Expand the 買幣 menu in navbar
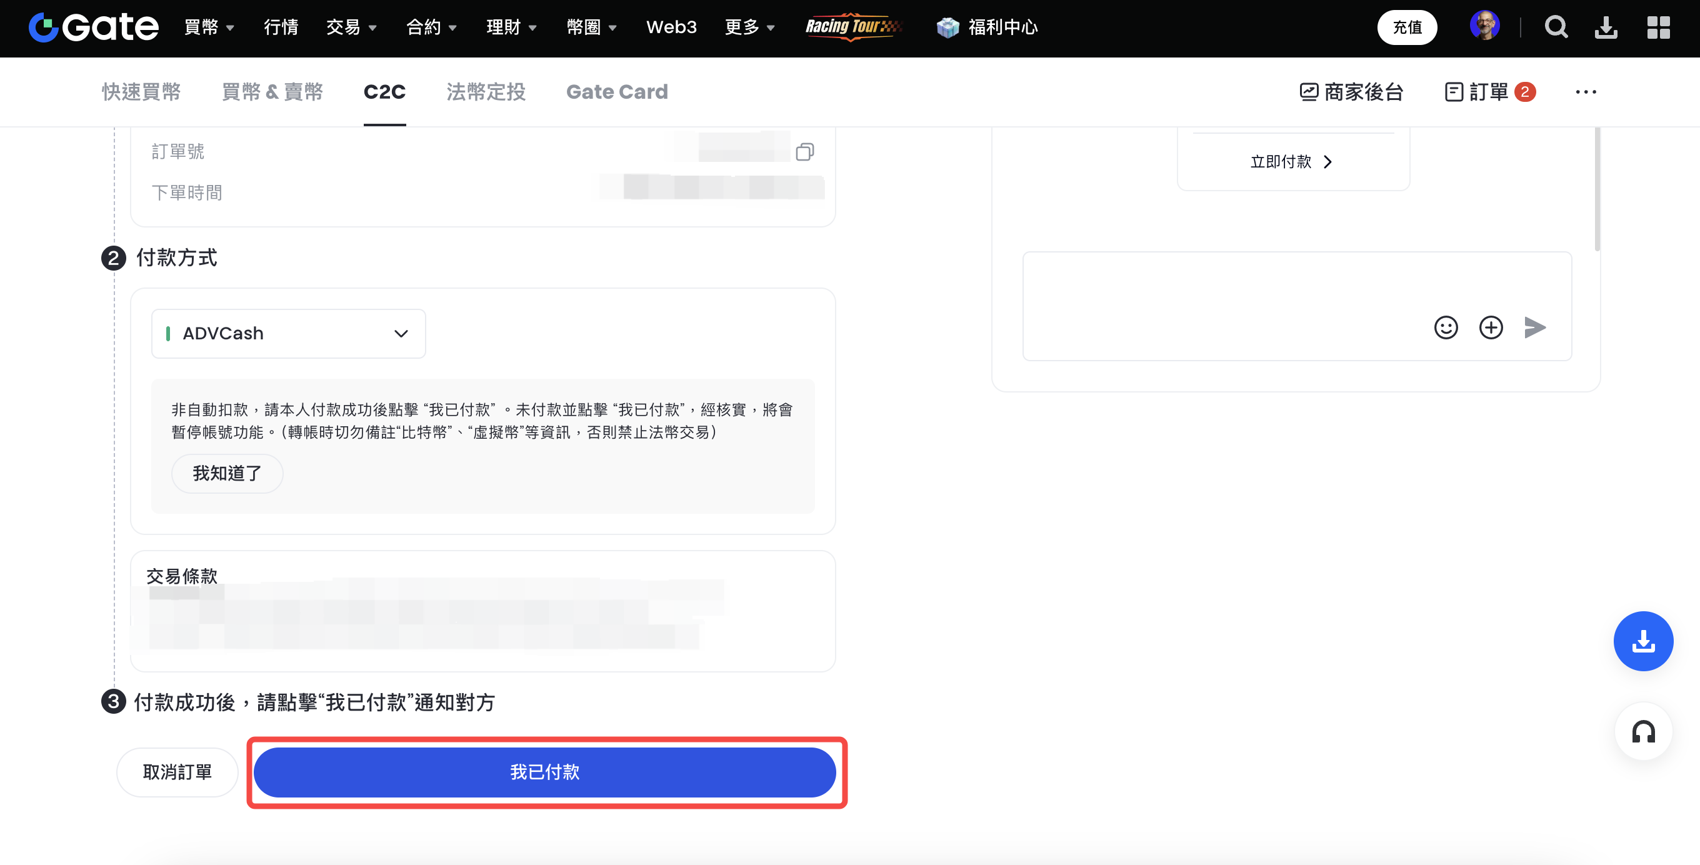1700x865 pixels. tap(209, 27)
